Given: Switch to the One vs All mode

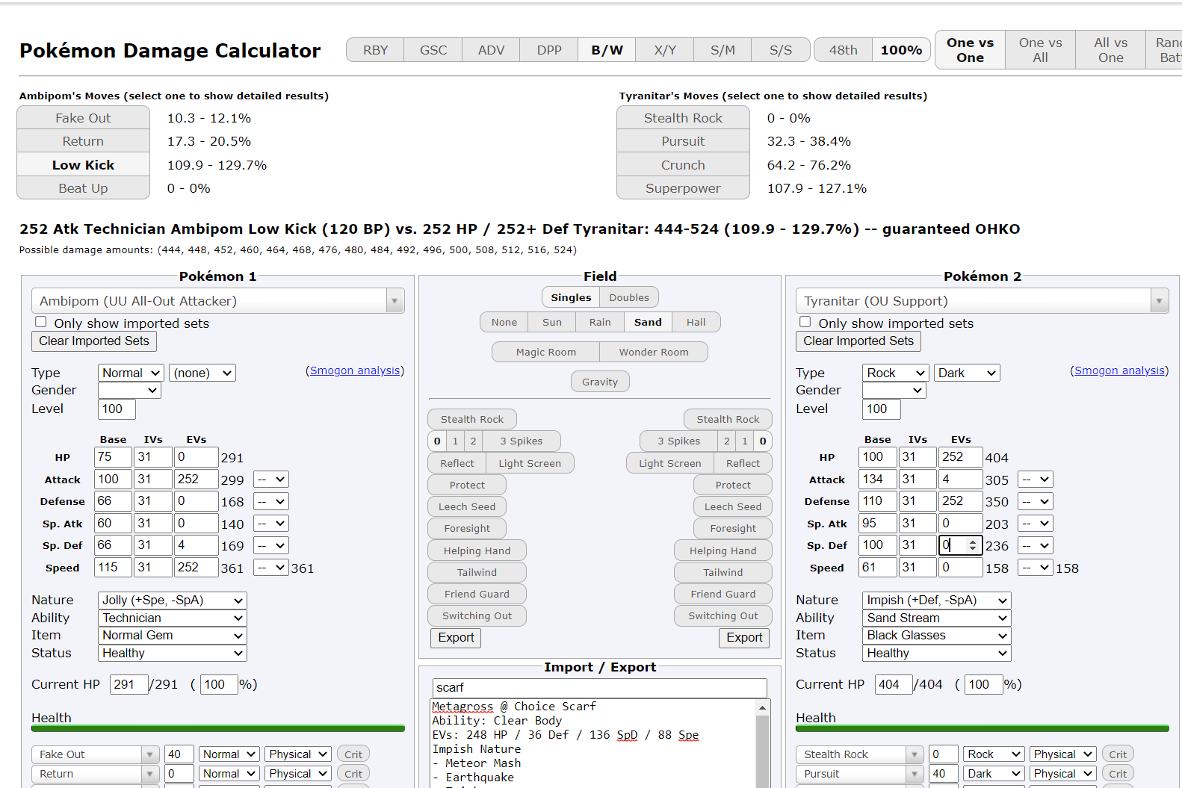Looking at the screenshot, I should (1039, 50).
